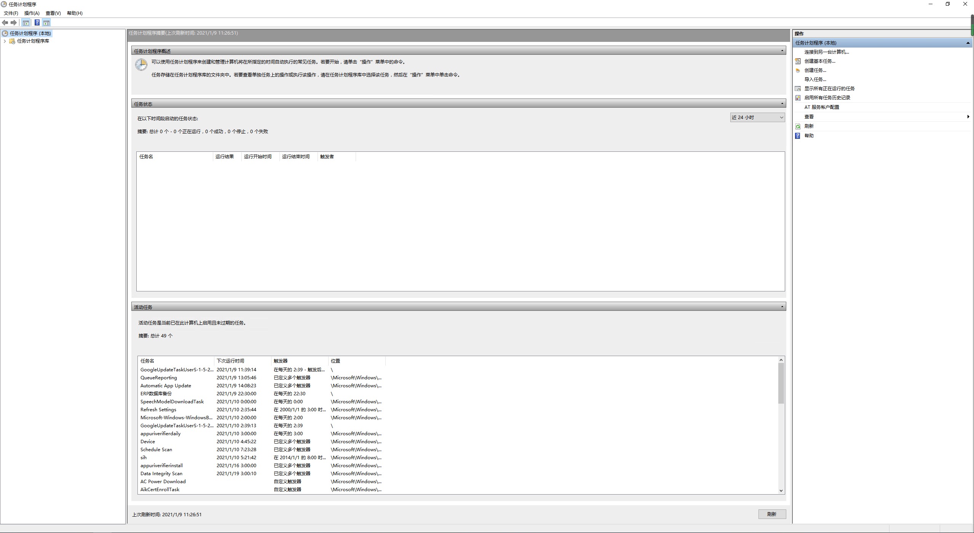Image resolution: width=974 pixels, height=533 pixels.
Task: Click the icon next to 创建基本任务
Action: tap(798, 61)
